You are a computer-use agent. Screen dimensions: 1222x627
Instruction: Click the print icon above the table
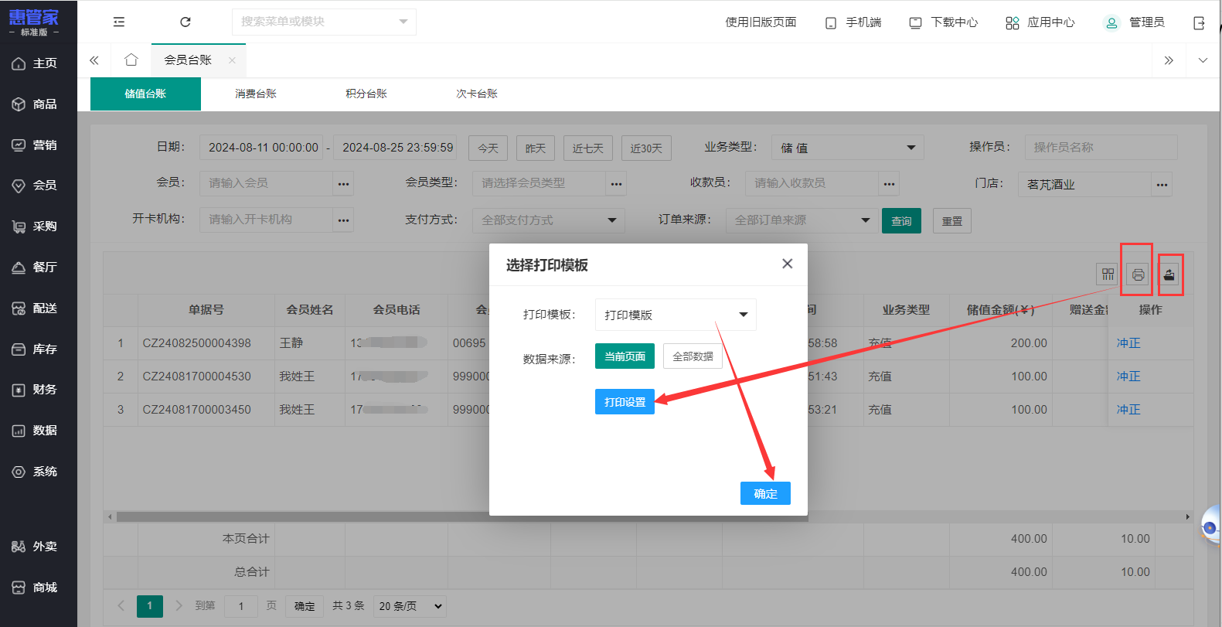(1138, 274)
